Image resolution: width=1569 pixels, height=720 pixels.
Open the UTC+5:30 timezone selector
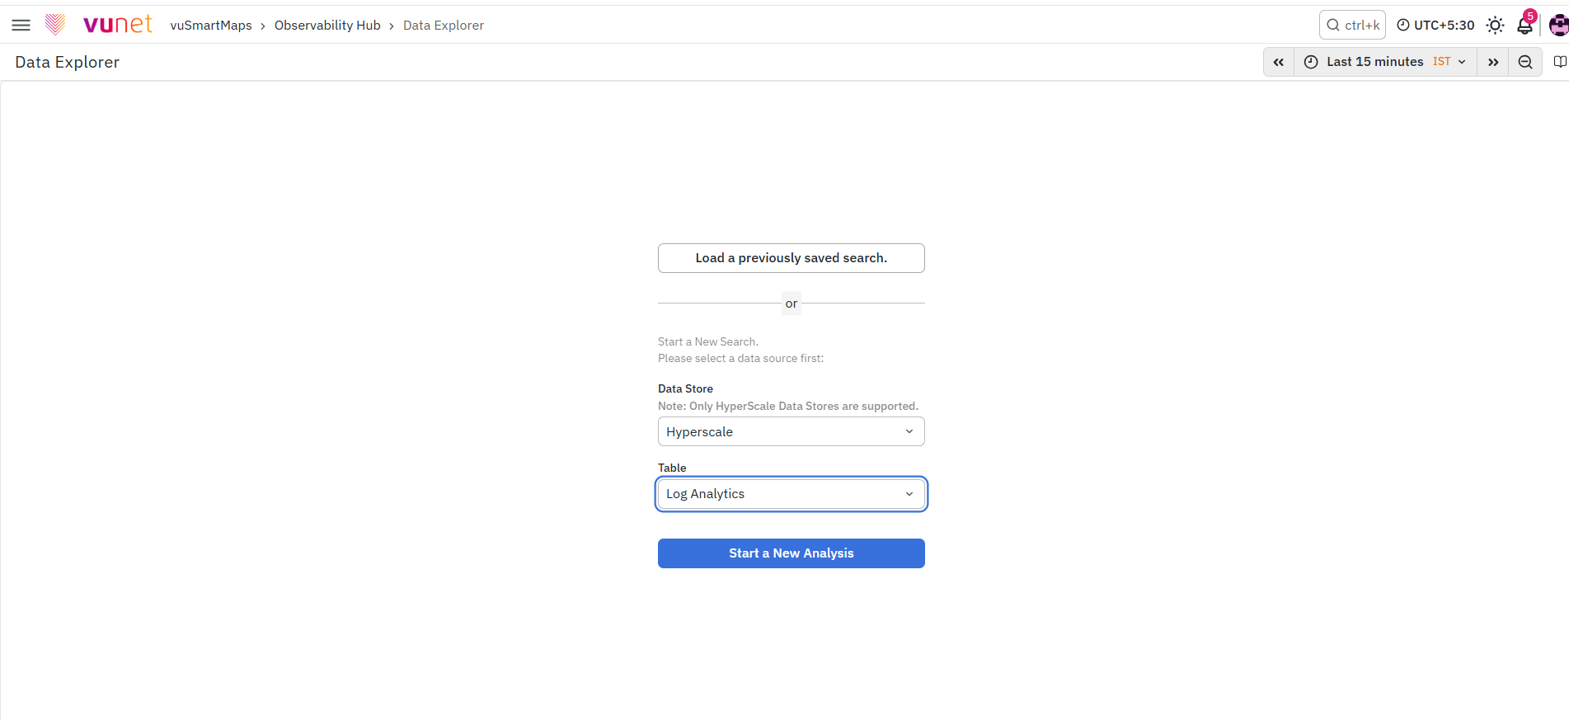(x=1435, y=25)
